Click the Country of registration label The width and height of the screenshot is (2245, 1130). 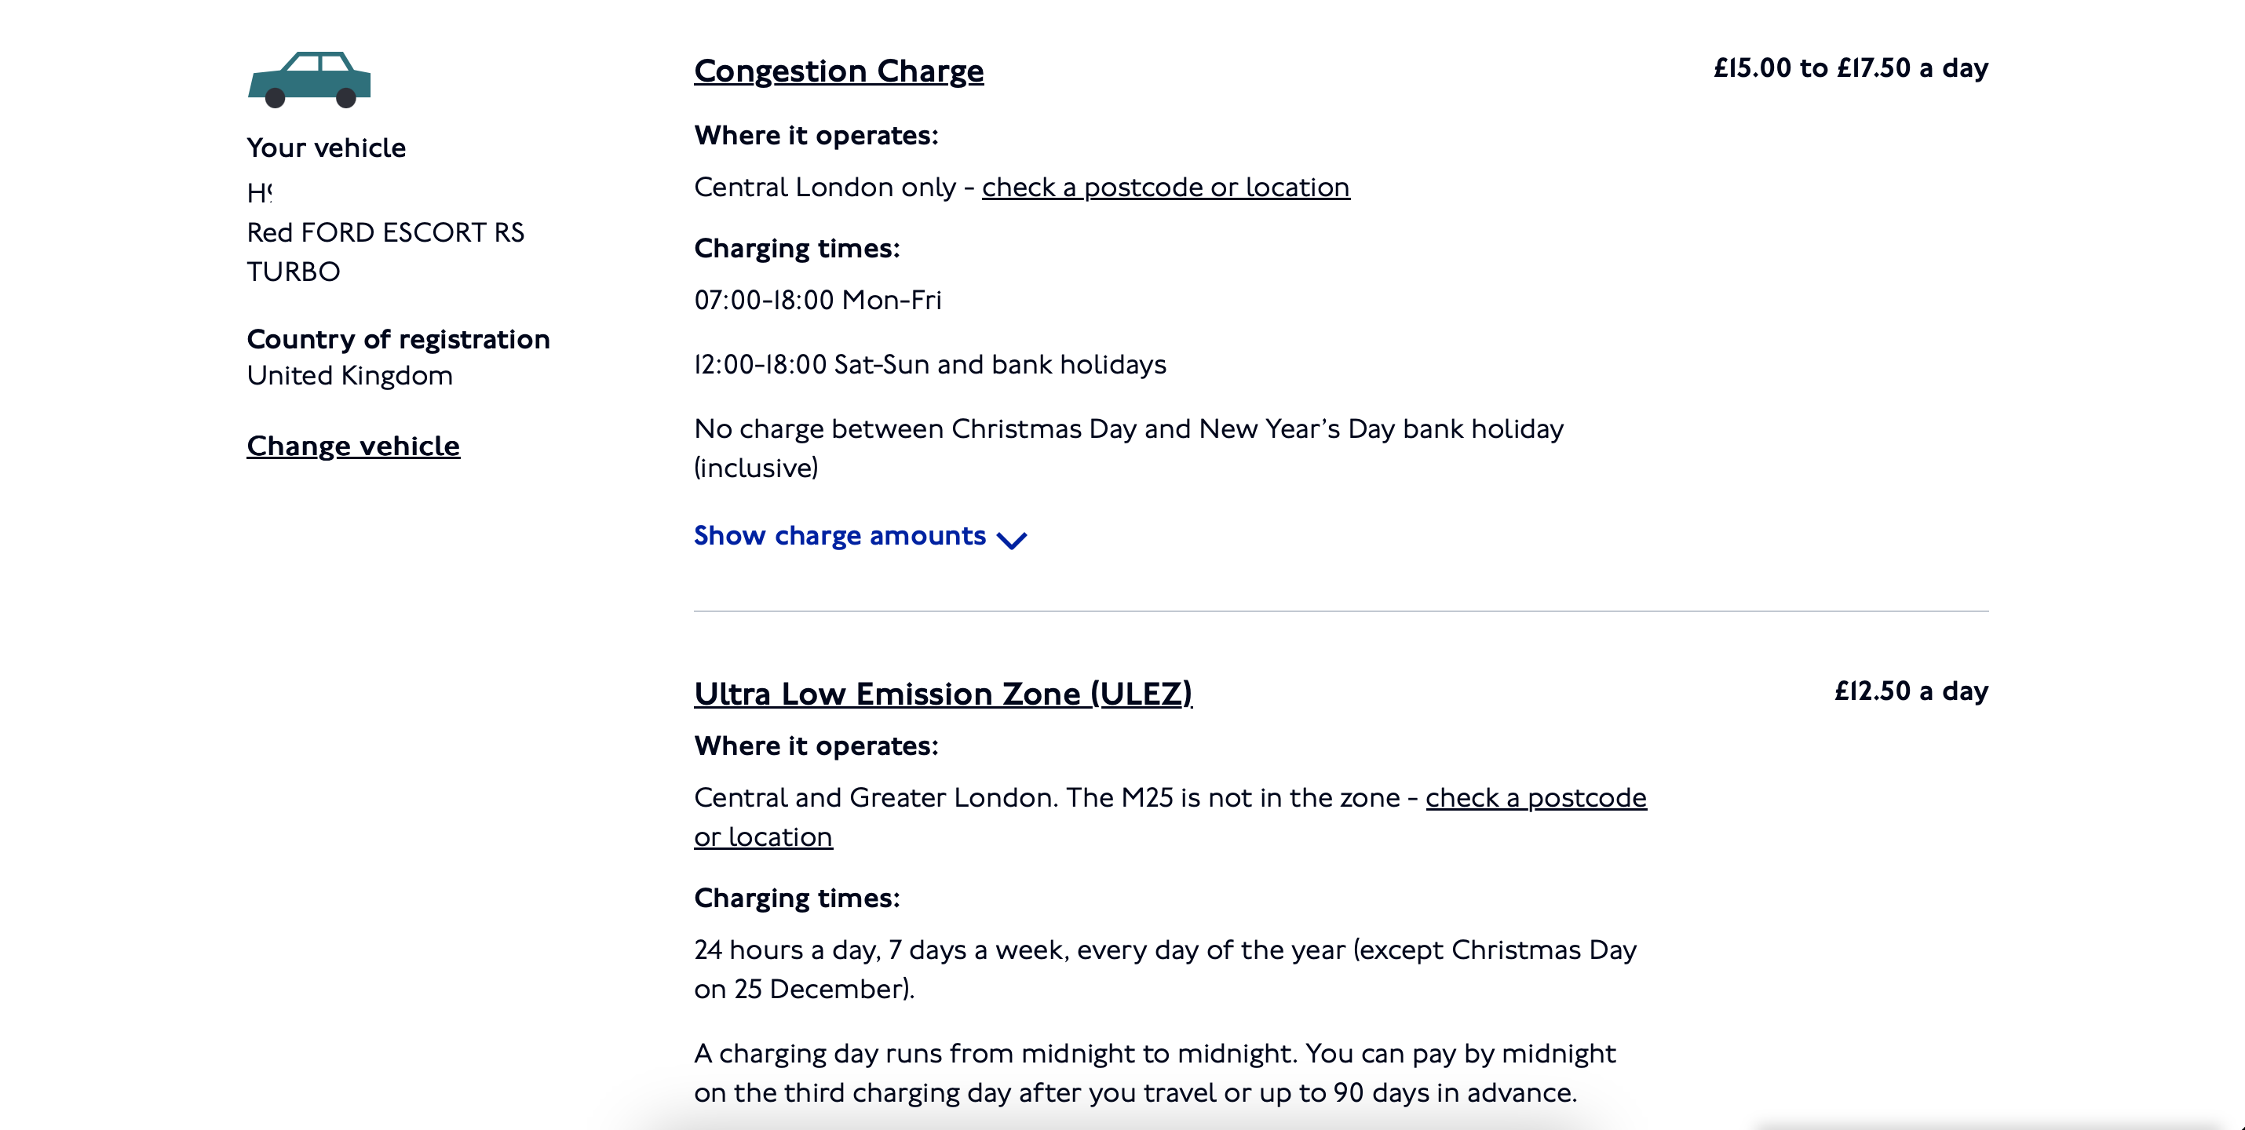pyautogui.click(x=398, y=339)
